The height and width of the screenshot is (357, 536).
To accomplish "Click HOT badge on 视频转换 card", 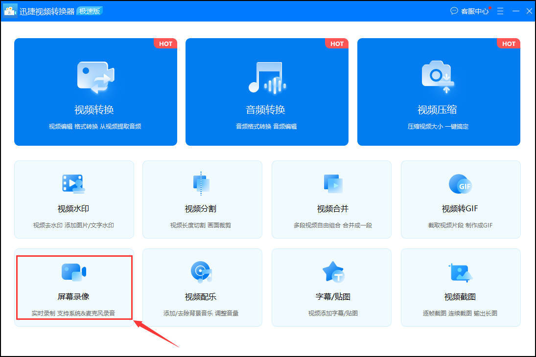I will click(x=165, y=44).
